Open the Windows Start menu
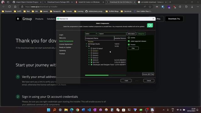 point(49,110)
